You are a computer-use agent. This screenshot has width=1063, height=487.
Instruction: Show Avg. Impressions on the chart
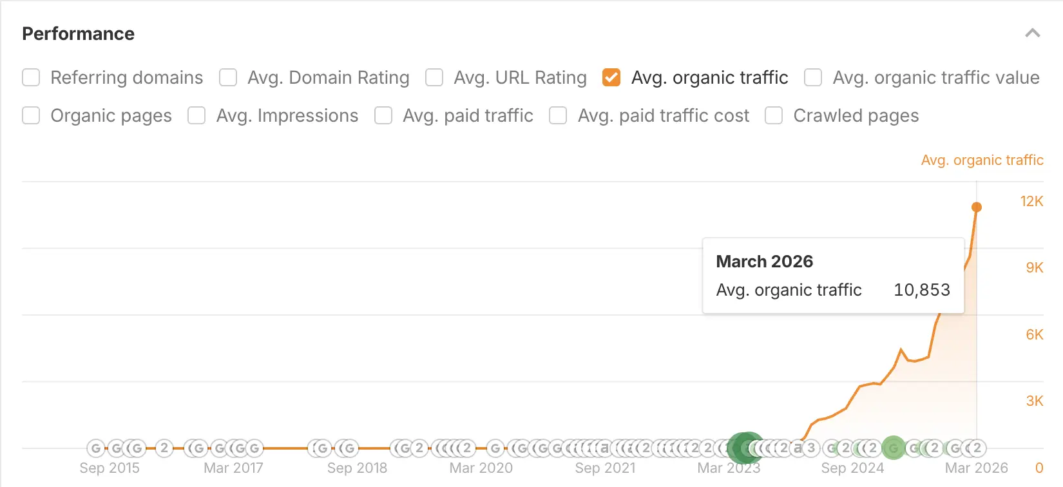point(196,116)
